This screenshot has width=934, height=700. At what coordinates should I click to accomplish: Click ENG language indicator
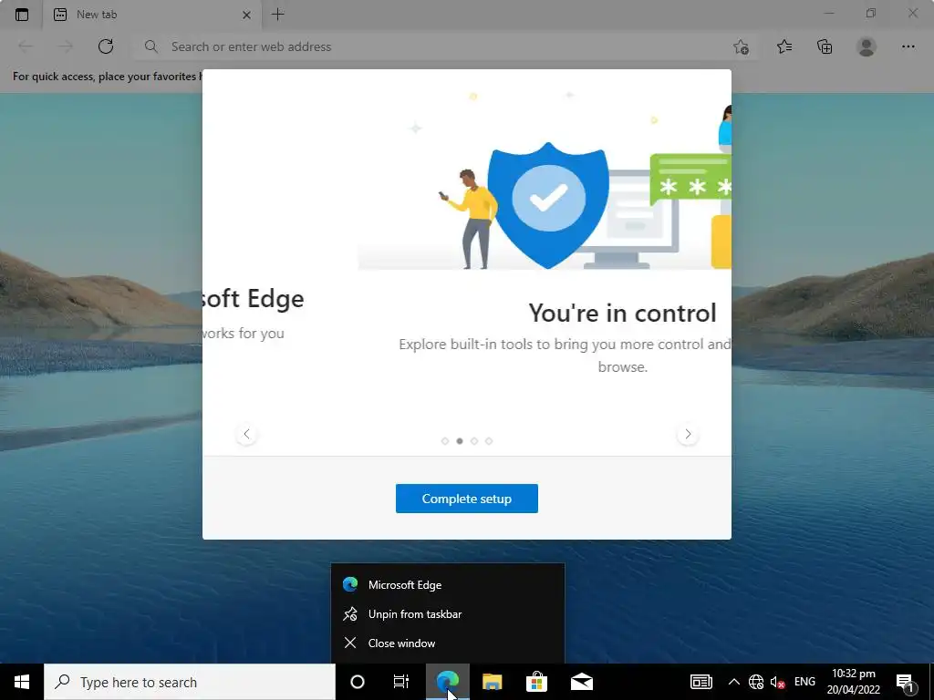click(804, 682)
